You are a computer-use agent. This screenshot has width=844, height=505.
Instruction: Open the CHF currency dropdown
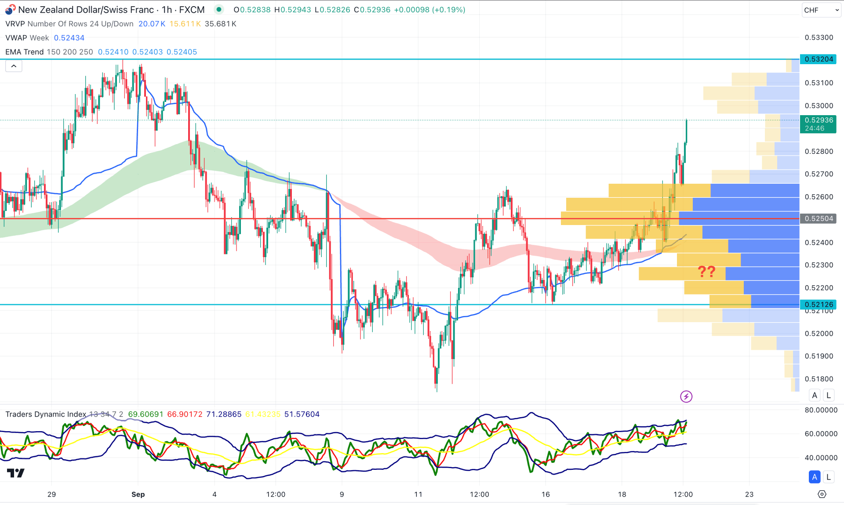tap(821, 10)
